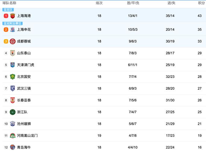Viewport: 206px width, 151px height.
Task: Open team name 河南嵩山龙门
Action: pyautogui.click(x=27, y=136)
